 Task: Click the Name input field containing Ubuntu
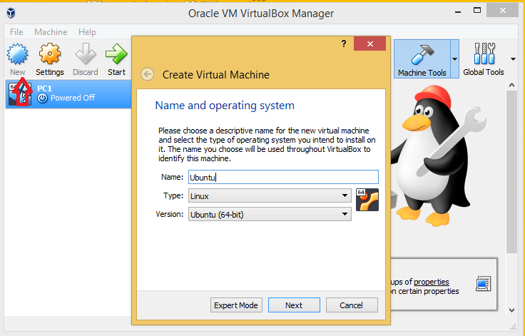tap(283, 177)
